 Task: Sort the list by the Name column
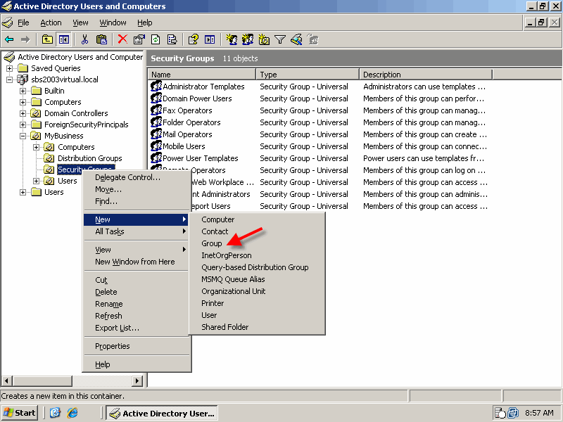pyautogui.click(x=202, y=75)
